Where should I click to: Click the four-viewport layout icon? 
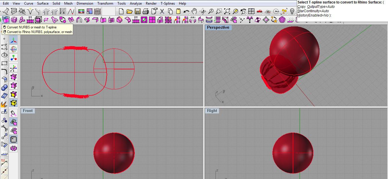pos(252,11)
